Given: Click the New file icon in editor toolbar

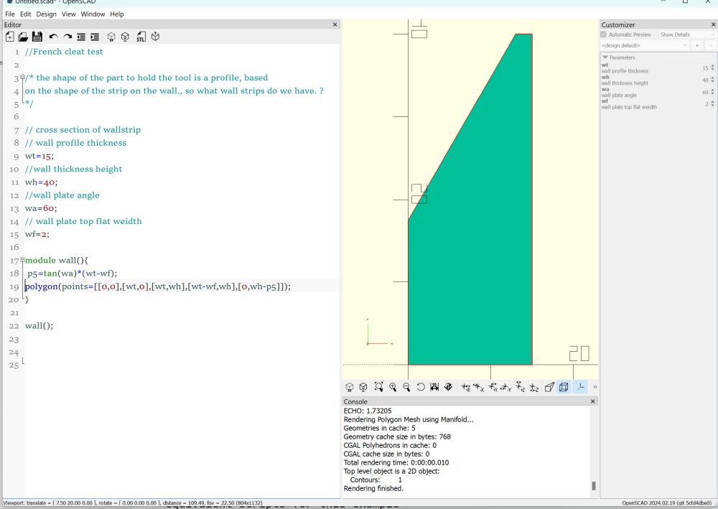Looking at the screenshot, I should pos(10,37).
